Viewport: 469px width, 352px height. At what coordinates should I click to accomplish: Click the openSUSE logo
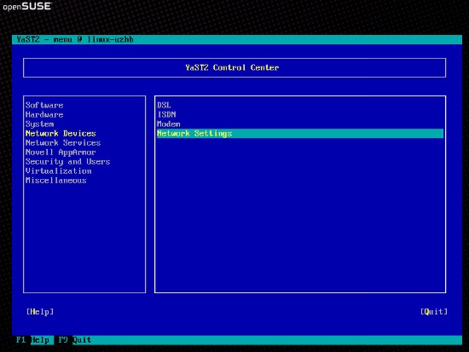[27, 6]
